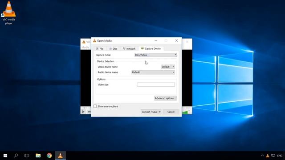Open Task View on the taskbar
This screenshot has width=285, height=160.
(x=27, y=156)
